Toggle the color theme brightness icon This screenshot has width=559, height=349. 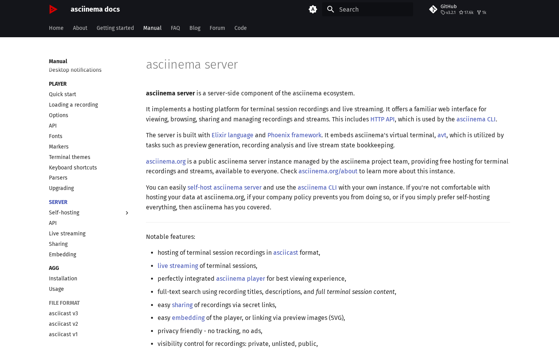click(313, 9)
